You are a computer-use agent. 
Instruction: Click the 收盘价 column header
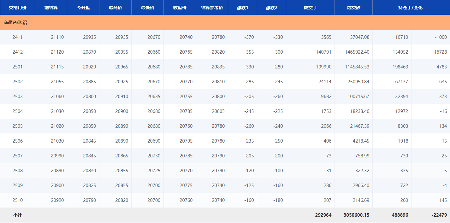point(180,8)
